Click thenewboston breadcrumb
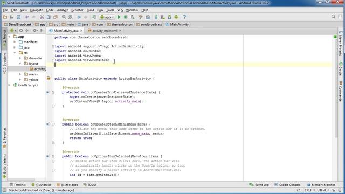 tap(120, 24)
